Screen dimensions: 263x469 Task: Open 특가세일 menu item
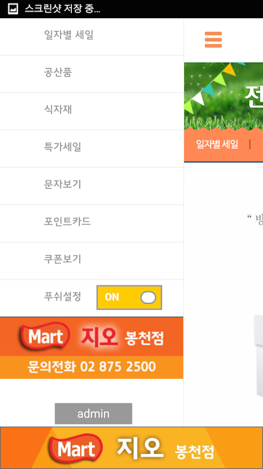[x=92, y=149]
